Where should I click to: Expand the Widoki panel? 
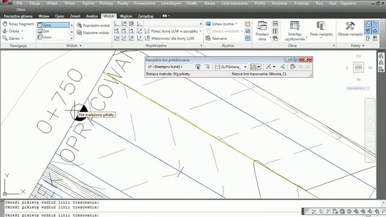[x=74, y=46]
